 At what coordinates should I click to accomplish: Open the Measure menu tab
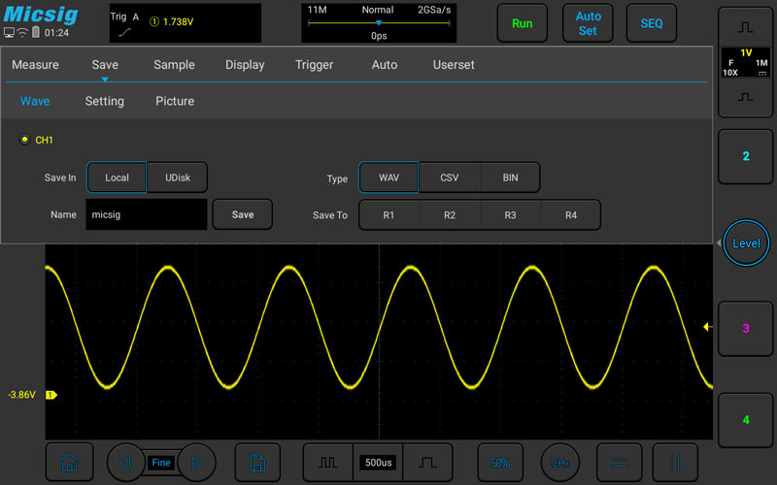pos(35,65)
